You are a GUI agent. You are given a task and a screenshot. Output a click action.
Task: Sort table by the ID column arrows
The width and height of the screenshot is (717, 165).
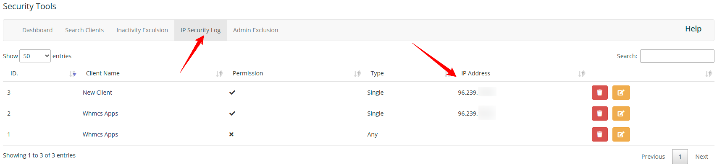coord(73,74)
